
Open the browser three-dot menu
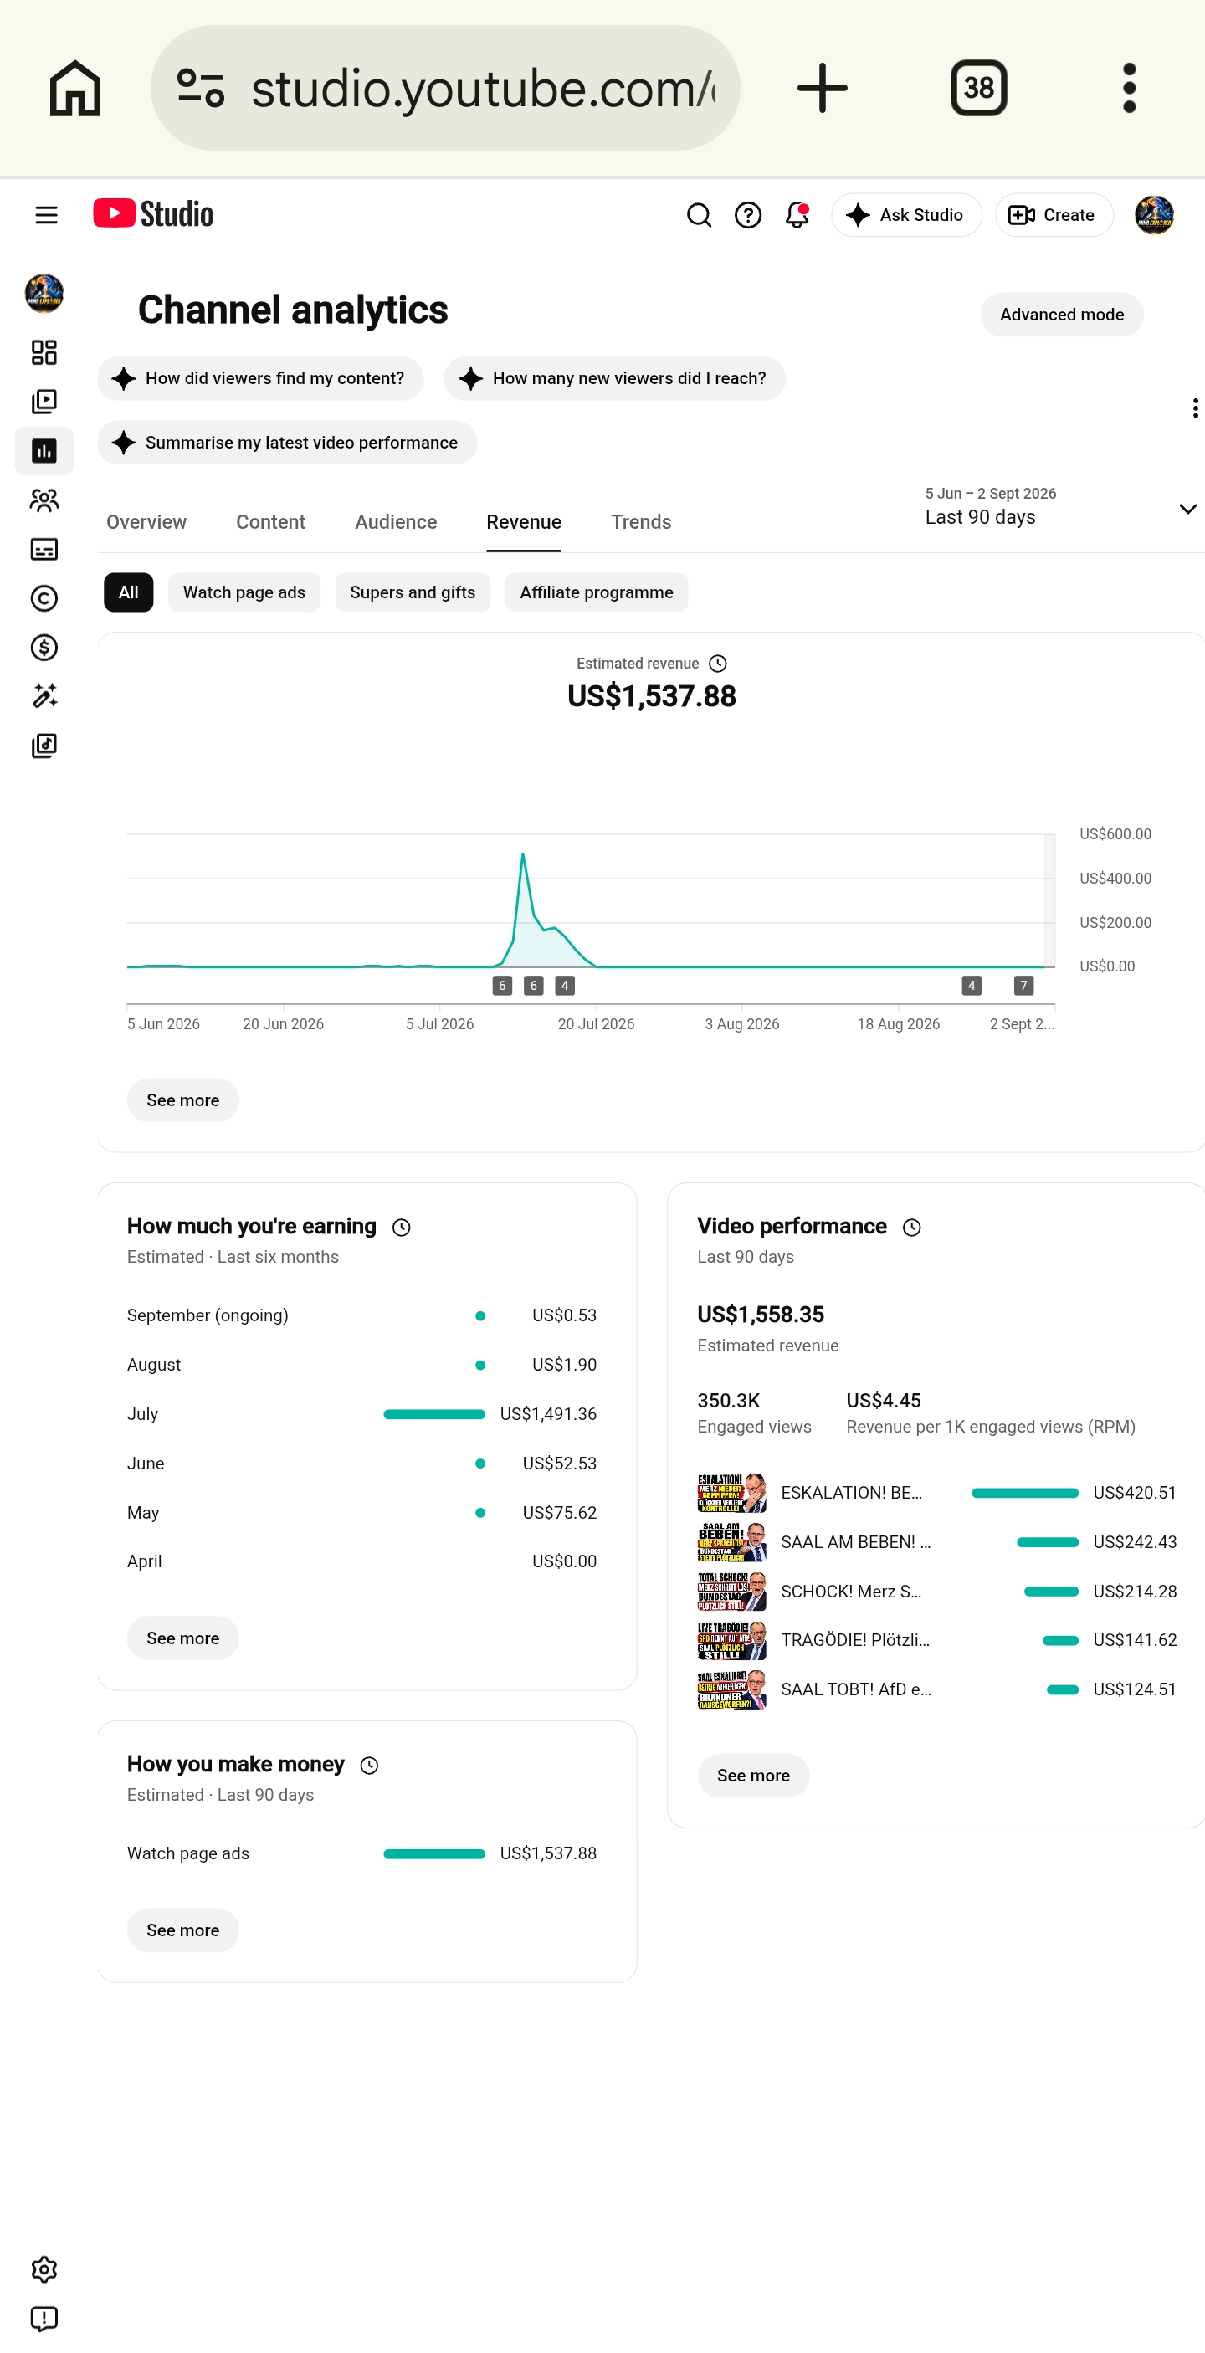(1129, 88)
